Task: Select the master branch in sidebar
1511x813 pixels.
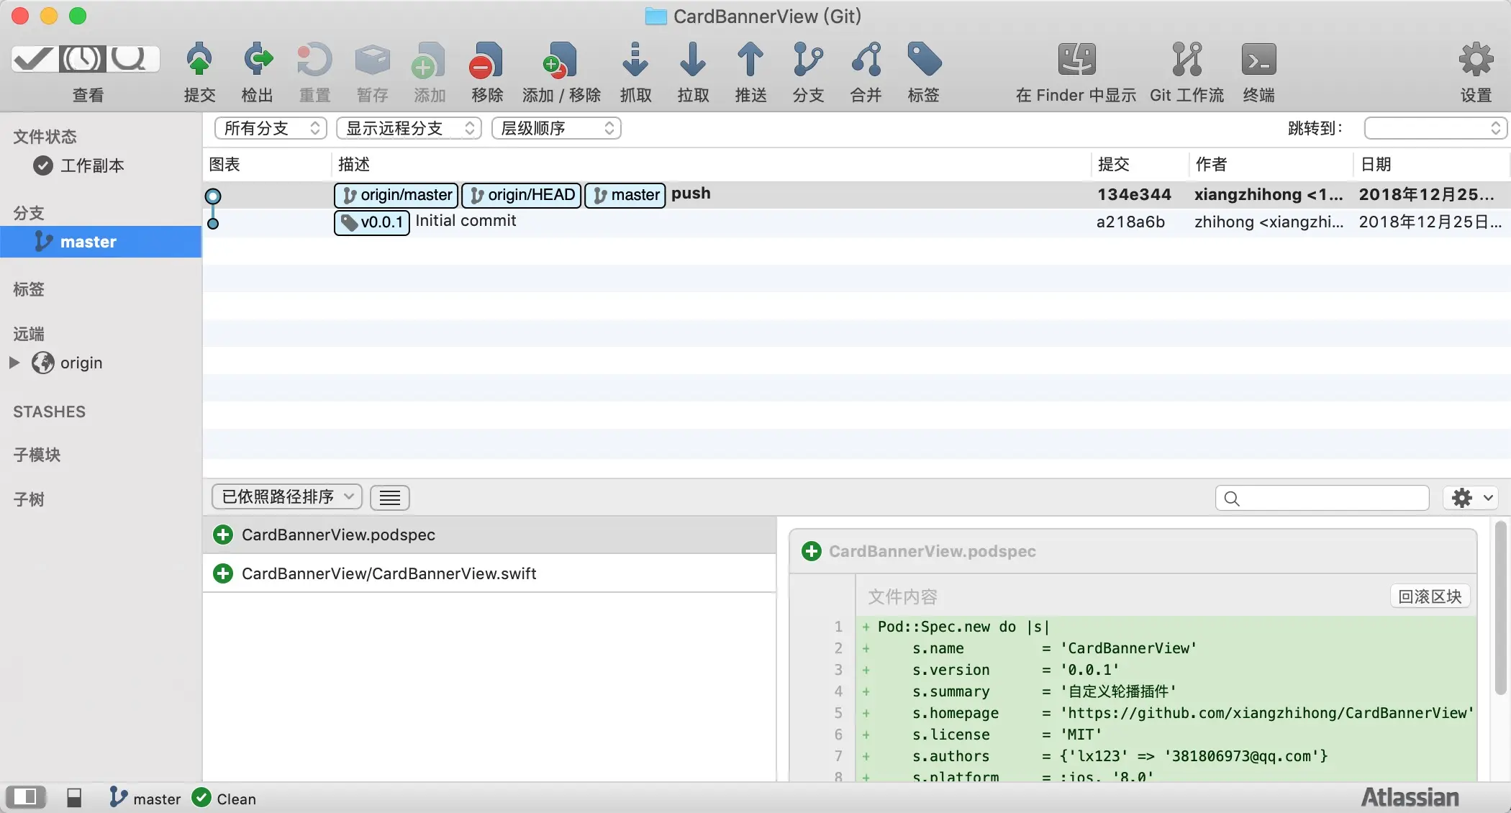Action: coord(88,242)
